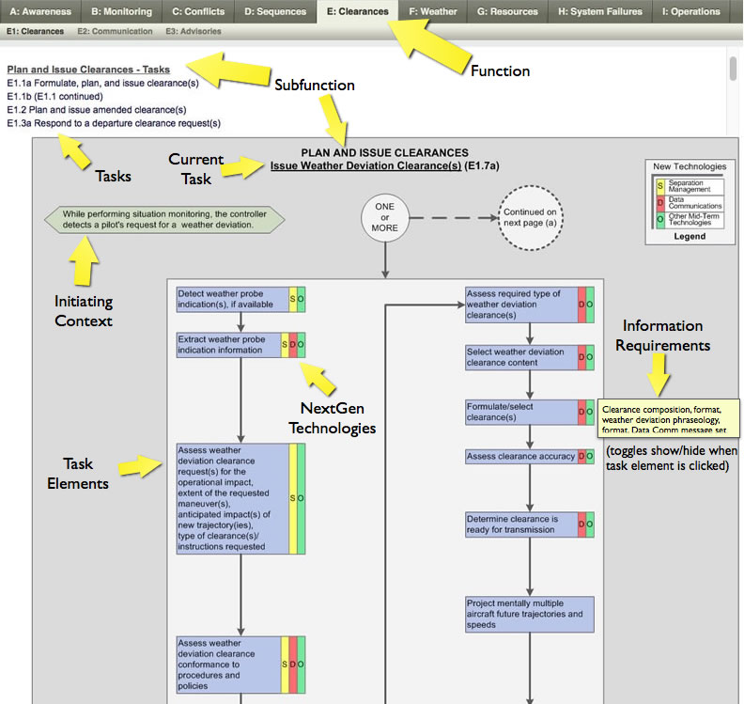Switch to the F: Weather tab
The width and height of the screenshot is (744, 704).
point(433,12)
